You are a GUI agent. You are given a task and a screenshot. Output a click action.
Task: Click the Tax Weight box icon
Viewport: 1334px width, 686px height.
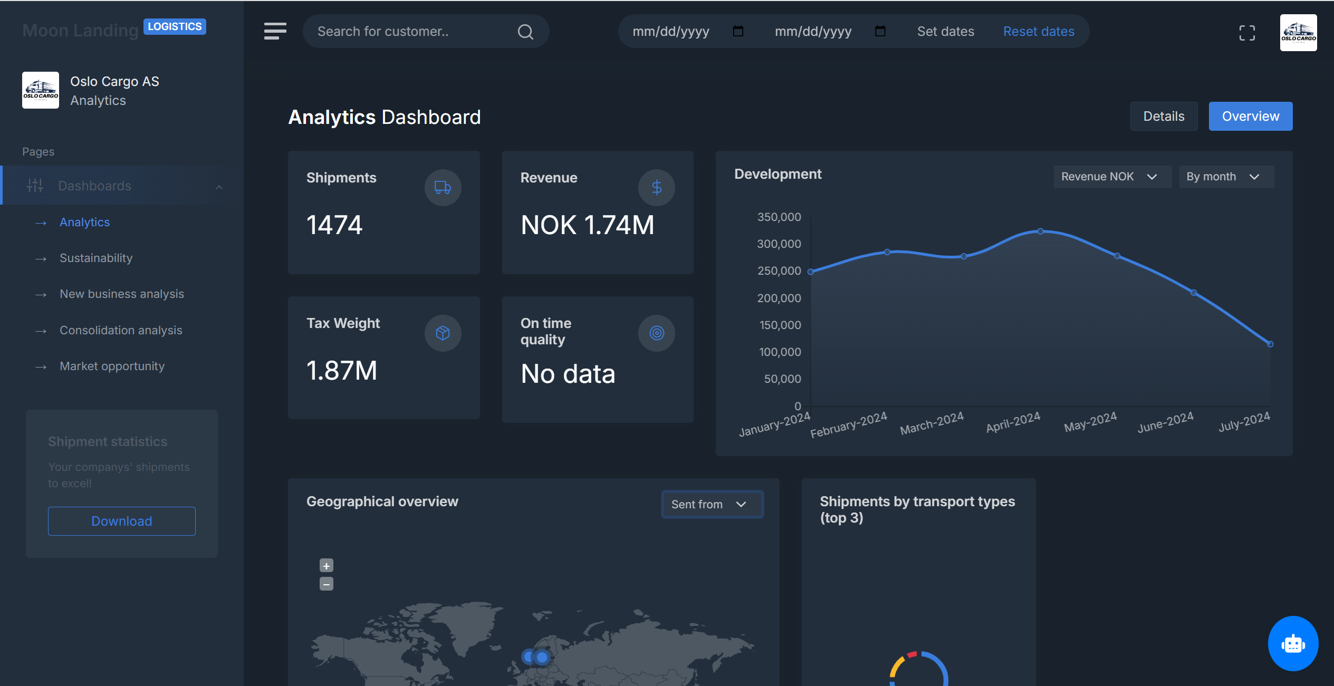point(443,333)
